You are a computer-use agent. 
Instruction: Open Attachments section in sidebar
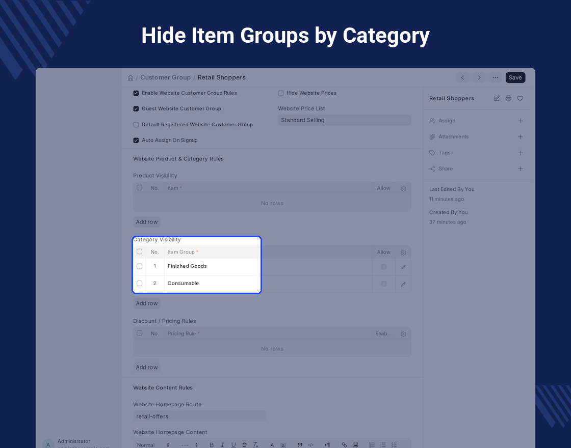click(x=453, y=137)
